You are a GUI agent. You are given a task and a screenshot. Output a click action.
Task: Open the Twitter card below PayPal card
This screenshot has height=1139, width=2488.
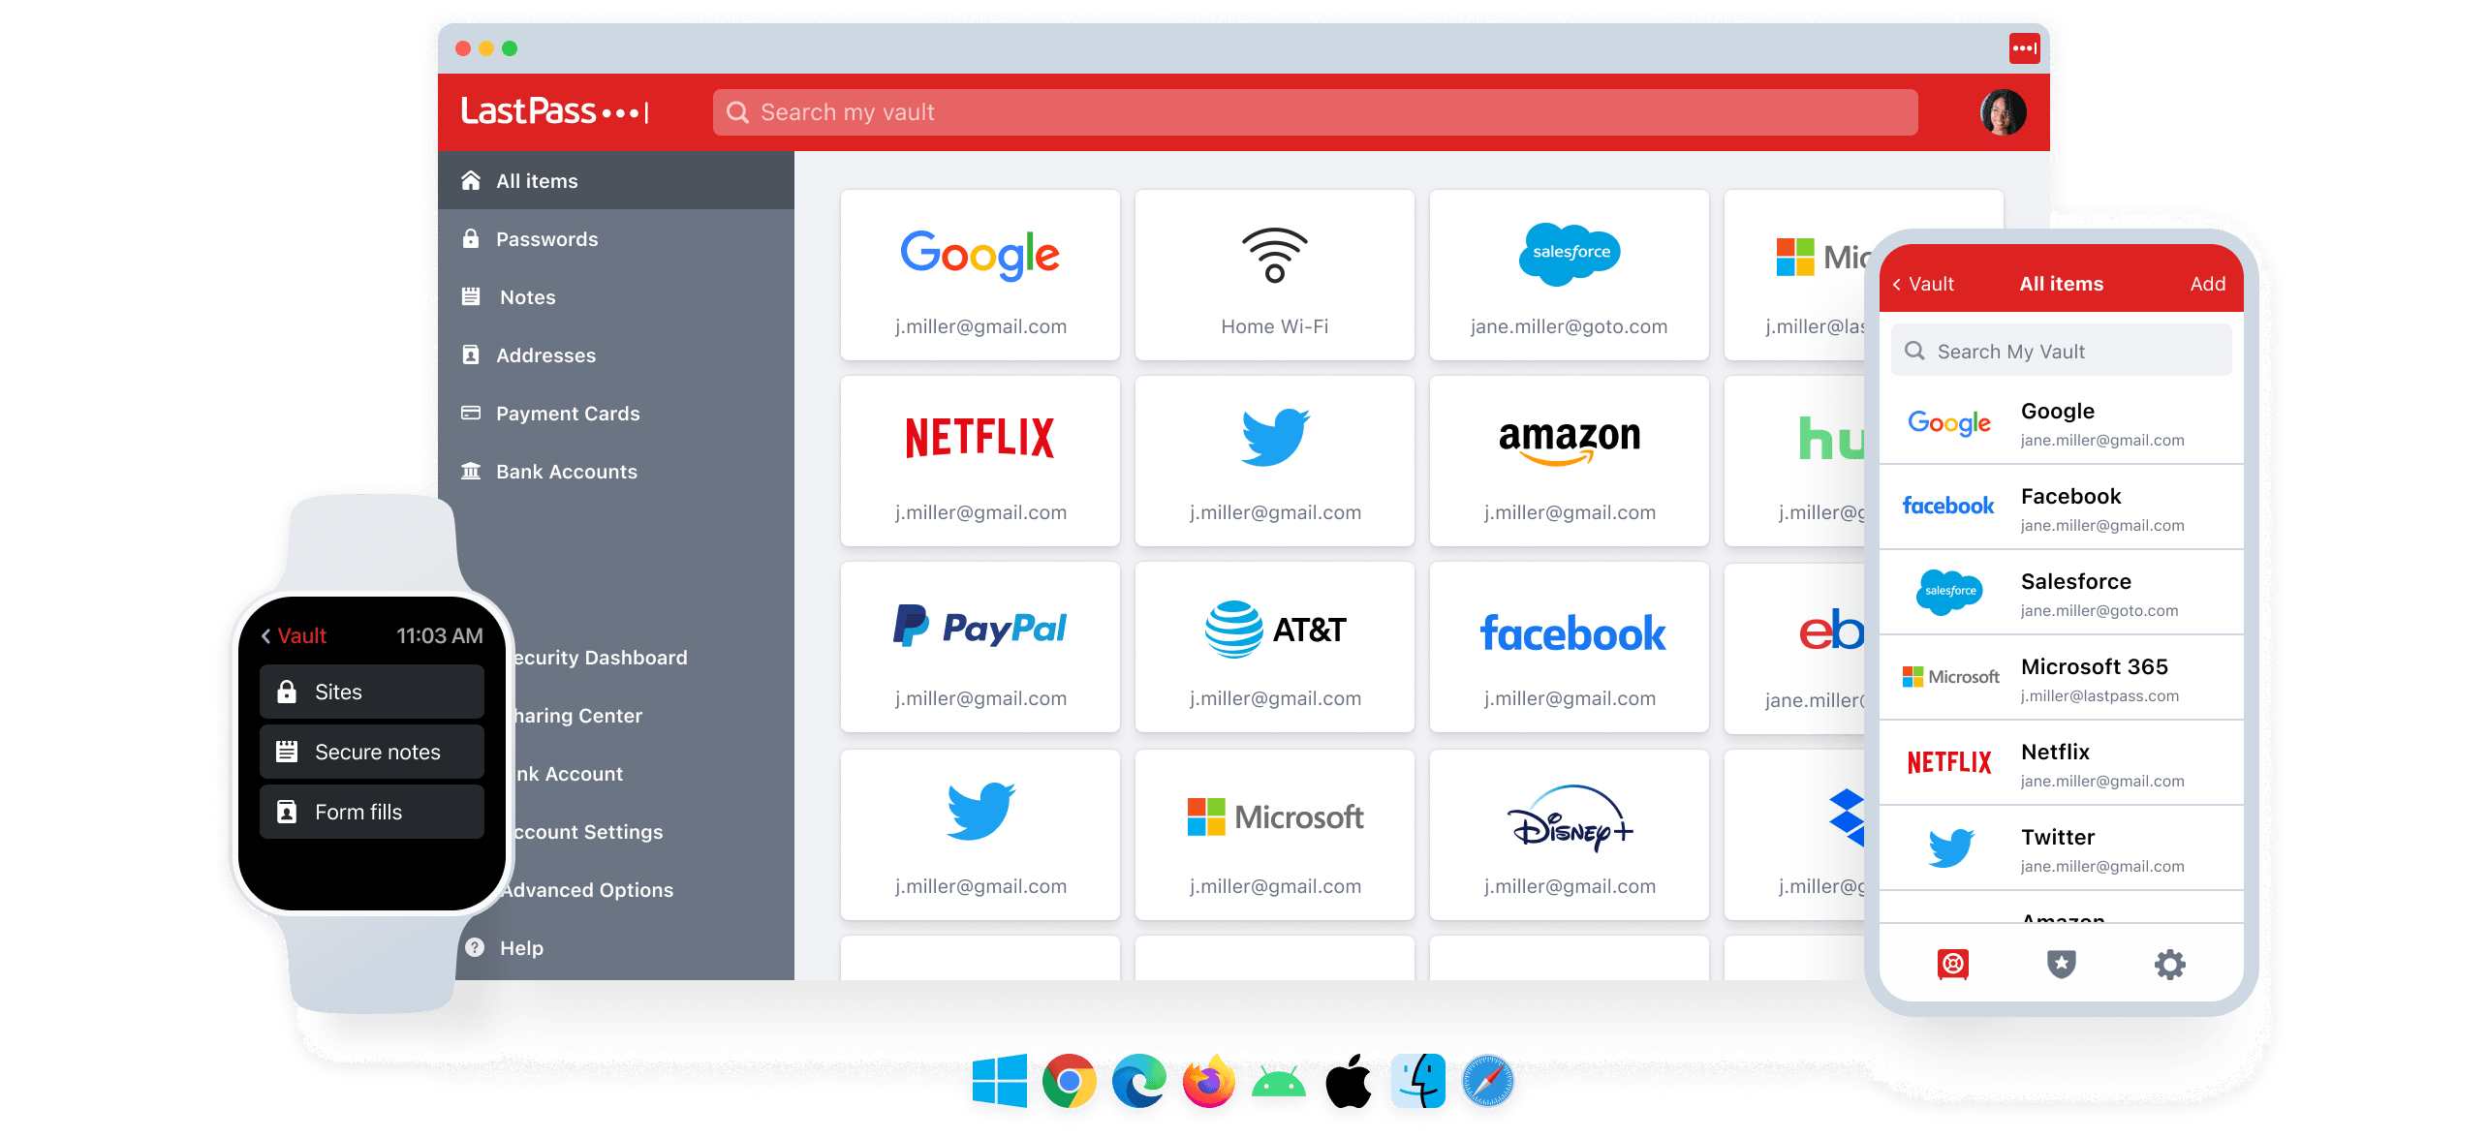tap(980, 835)
